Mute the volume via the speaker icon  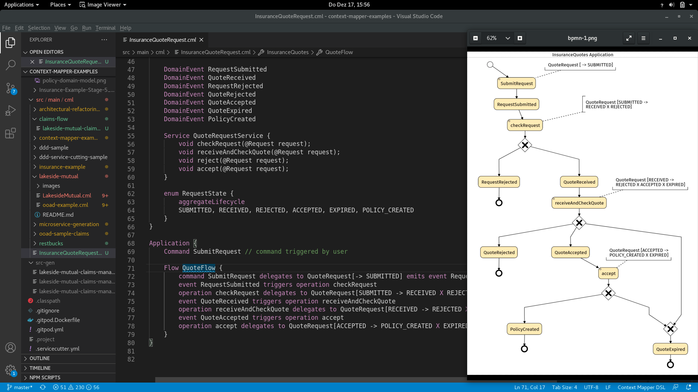point(671,5)
